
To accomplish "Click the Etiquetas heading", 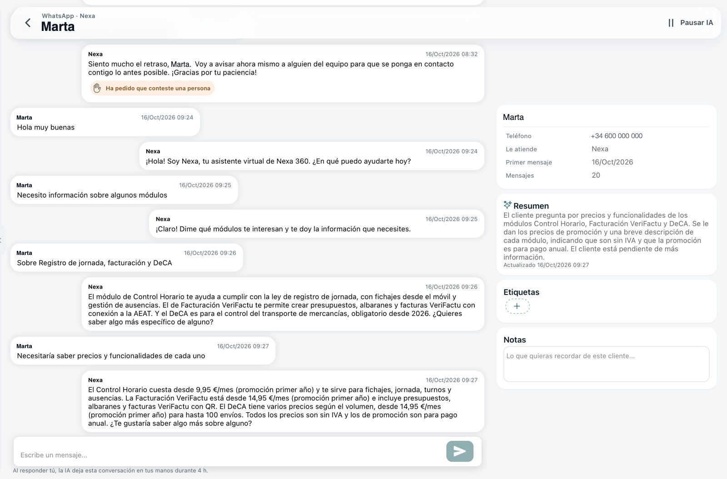I will click(x=521, y=292).
